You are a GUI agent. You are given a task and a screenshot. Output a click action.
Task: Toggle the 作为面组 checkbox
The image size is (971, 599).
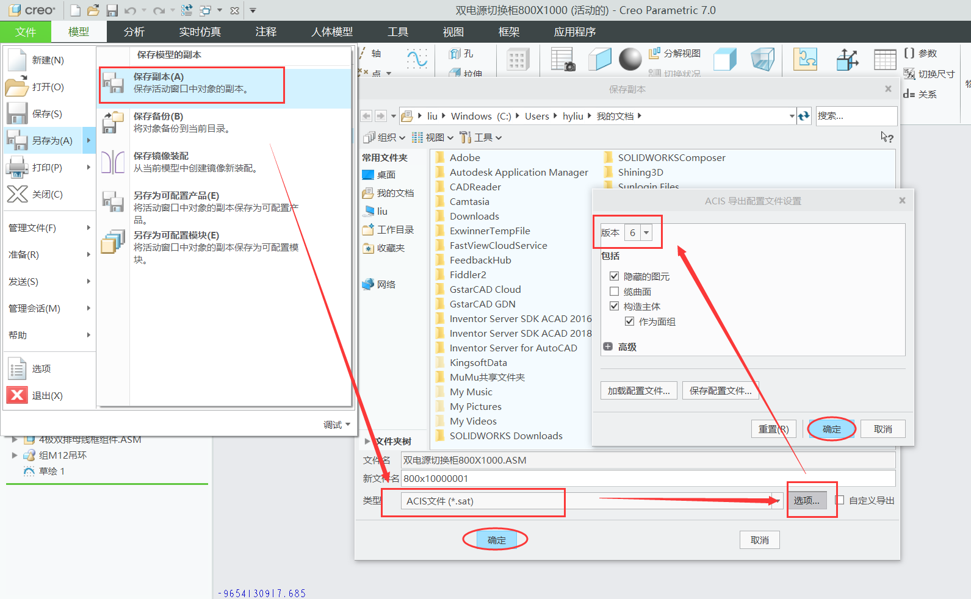coord(630,321)
